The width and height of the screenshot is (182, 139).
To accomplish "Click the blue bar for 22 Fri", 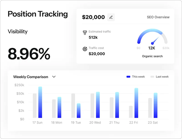I will point(136,103).
